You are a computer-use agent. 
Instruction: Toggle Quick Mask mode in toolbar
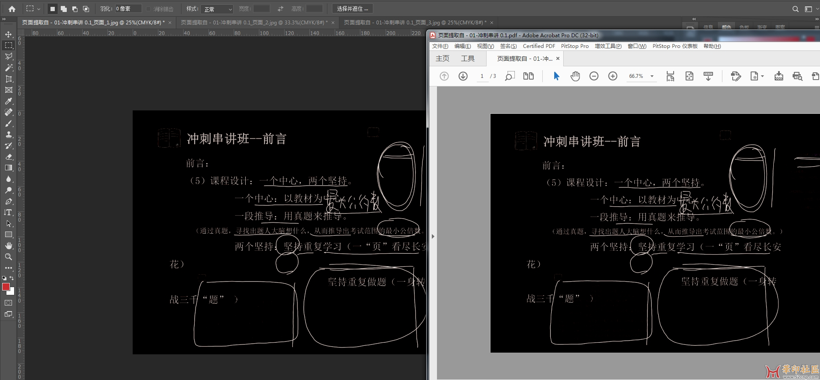[x=9, y=303]
